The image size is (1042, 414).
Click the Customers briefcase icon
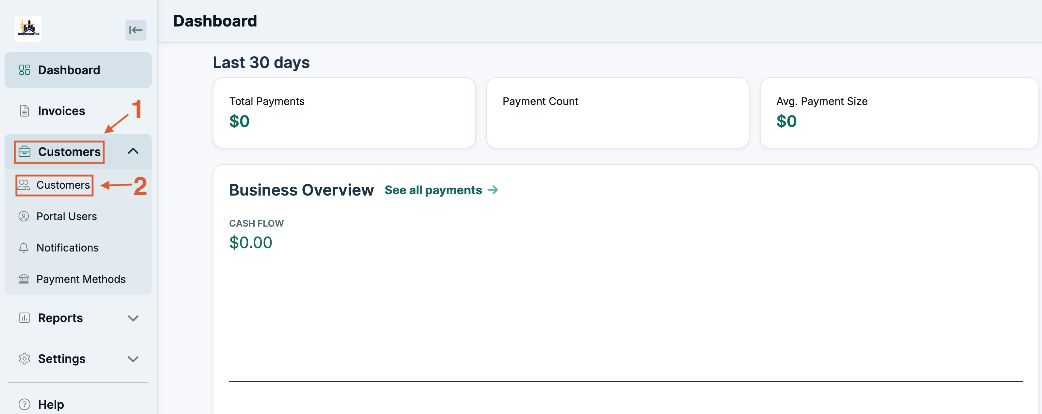point(24,151)
